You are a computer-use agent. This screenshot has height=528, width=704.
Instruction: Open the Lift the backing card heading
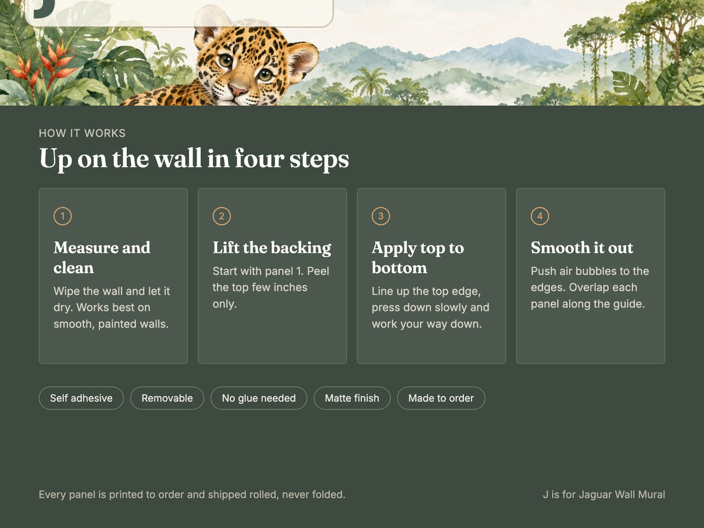pos(272,248)
